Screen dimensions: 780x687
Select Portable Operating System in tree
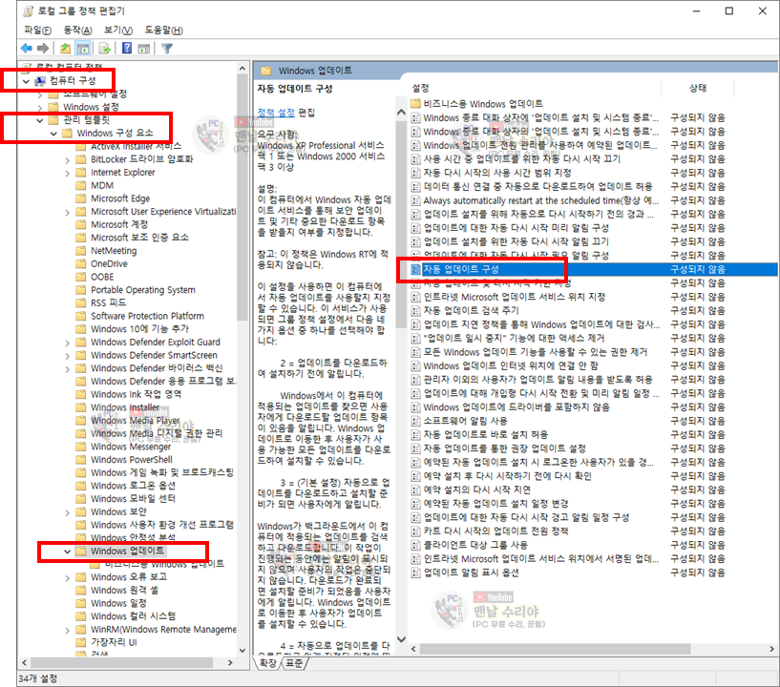click(143, 290)
